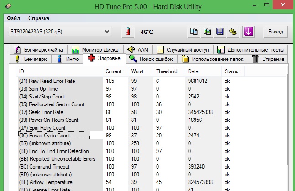Click the Выход exit button
The image size is (295, 191).
click(x=276, y=32)
